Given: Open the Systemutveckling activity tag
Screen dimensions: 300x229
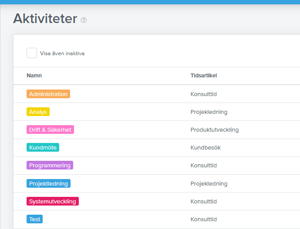Looking at the screenshot, I should click(x=53, y=201).
